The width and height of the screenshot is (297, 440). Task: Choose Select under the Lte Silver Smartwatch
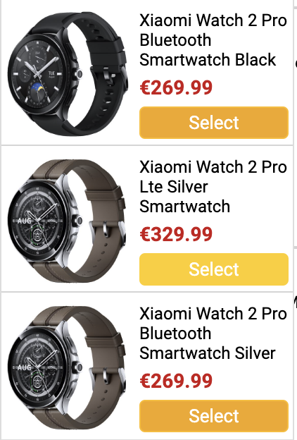(214, 269)
